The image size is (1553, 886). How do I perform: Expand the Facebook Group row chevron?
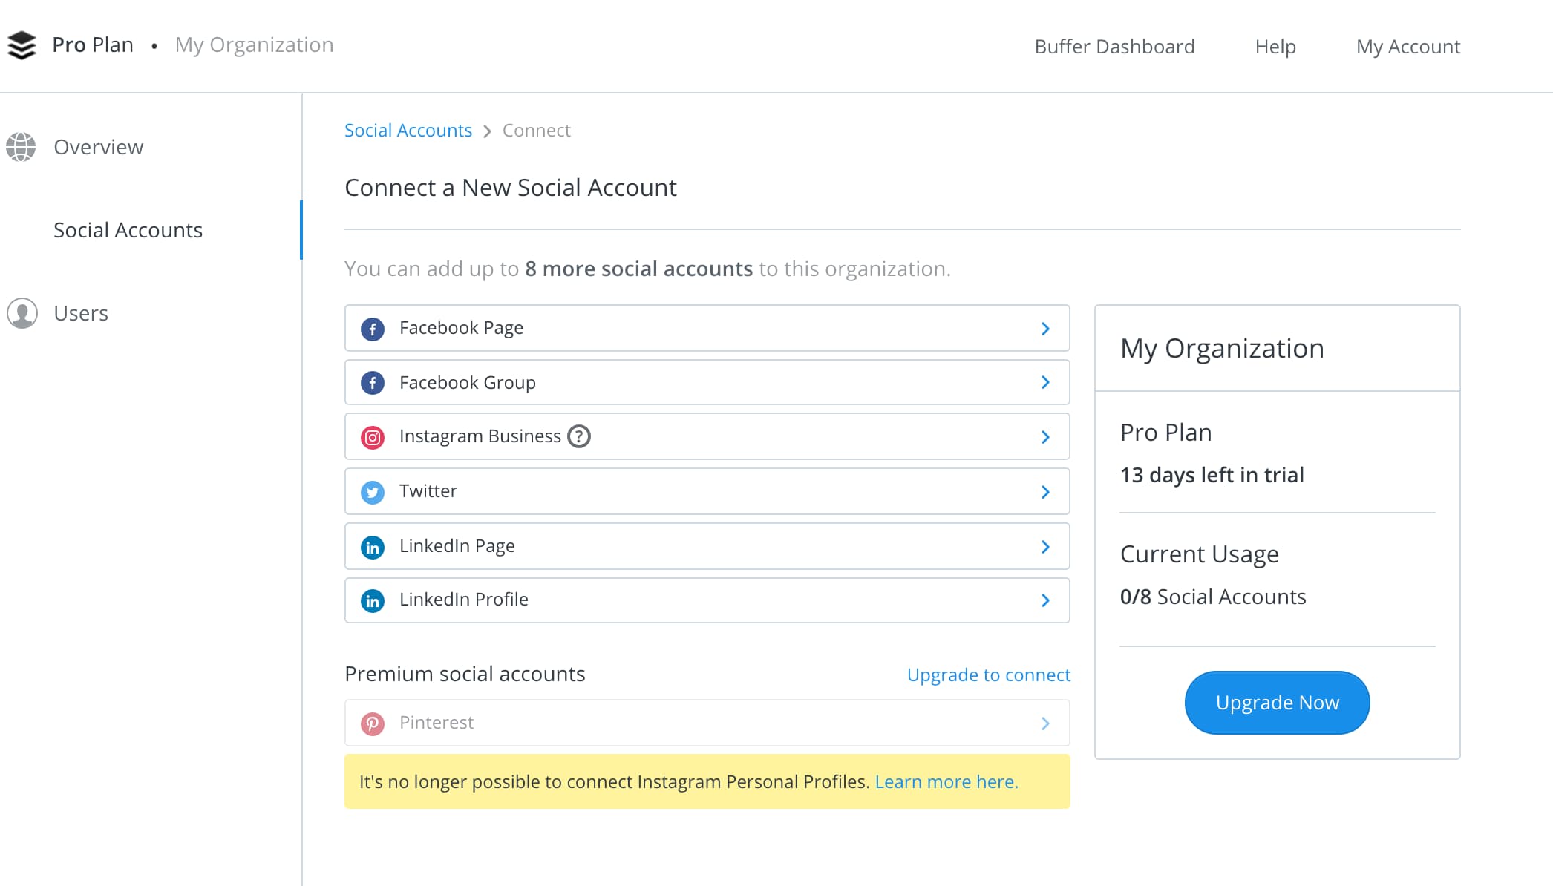(x=1045, y=383)
